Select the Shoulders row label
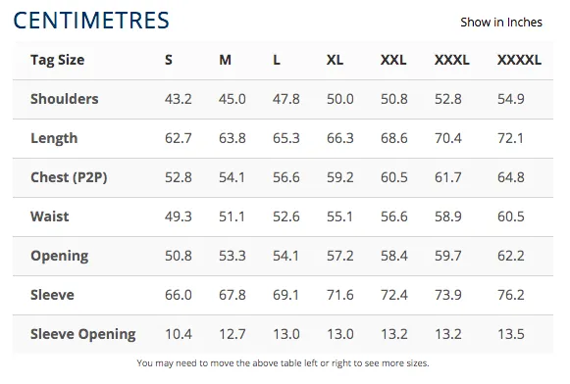This screenshot has height=384, width=570. (x=65, y=99)
